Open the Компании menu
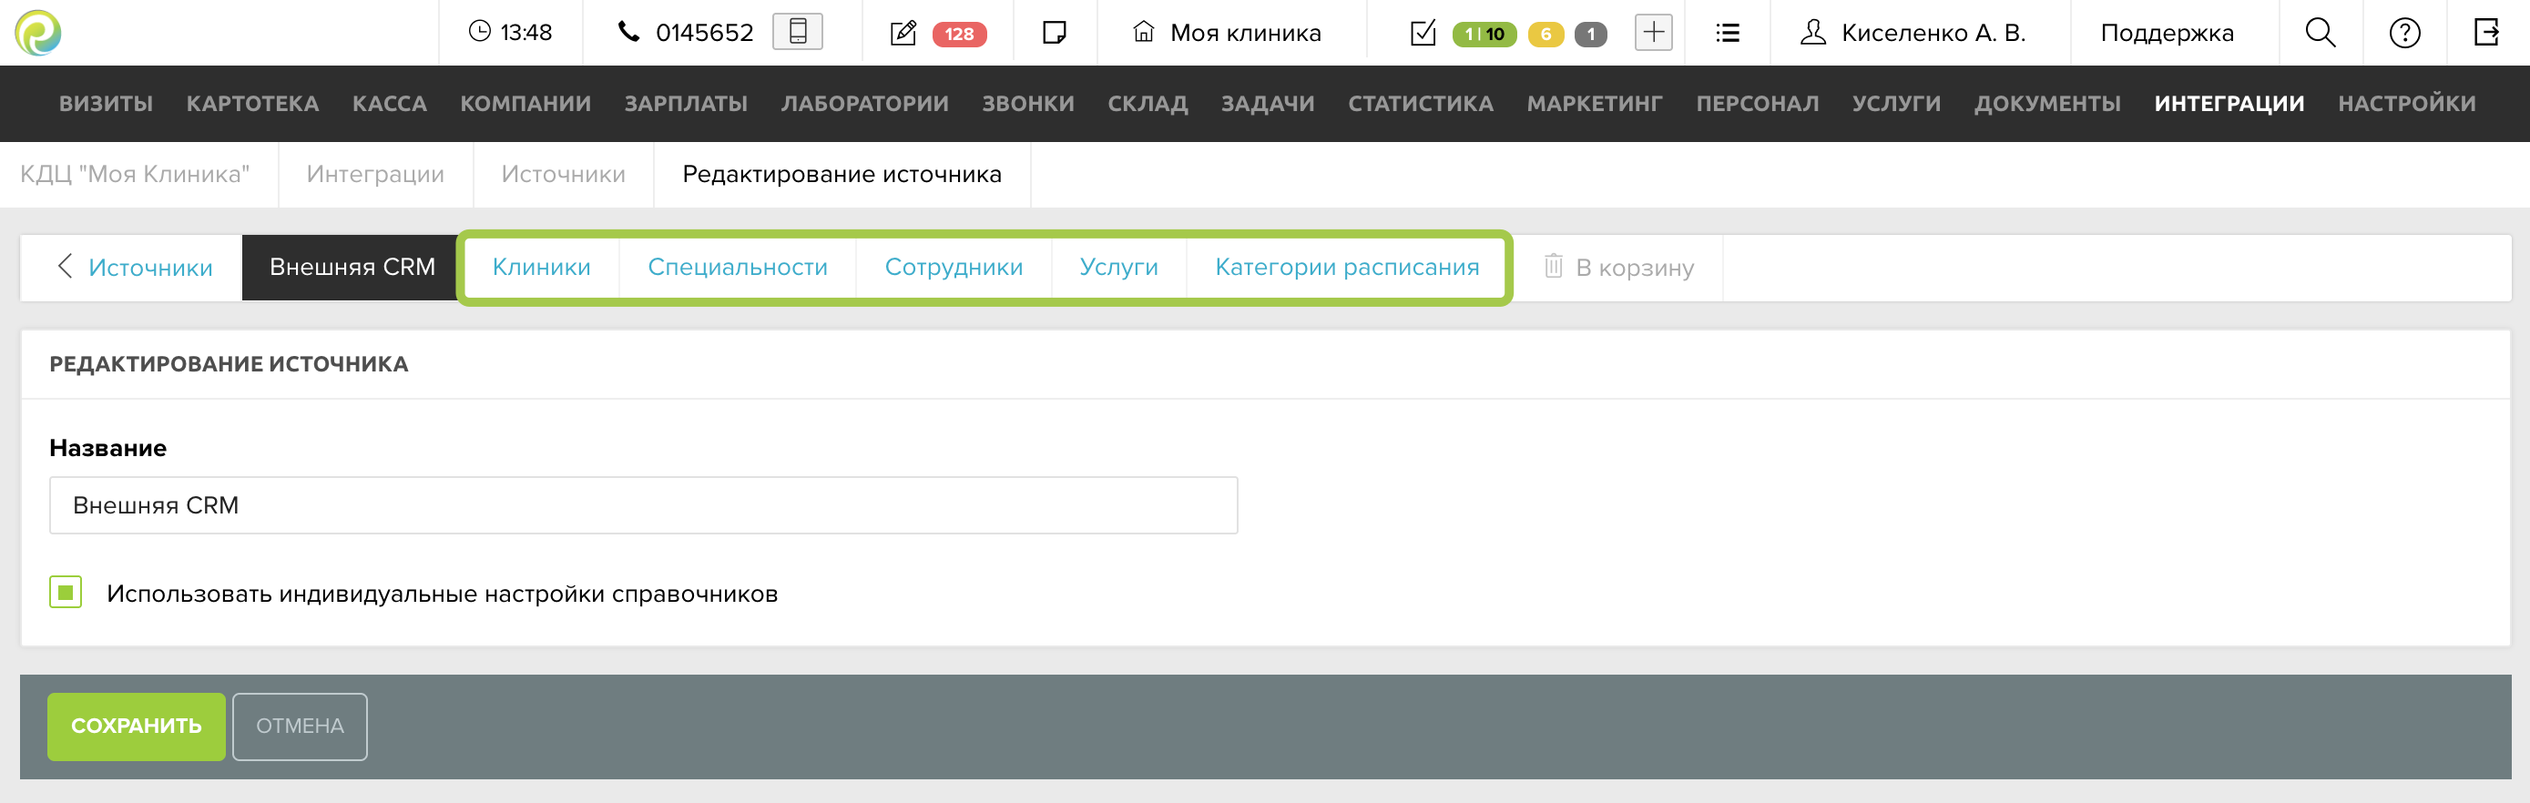This screenshot has width=2530, height=803. 525,103
